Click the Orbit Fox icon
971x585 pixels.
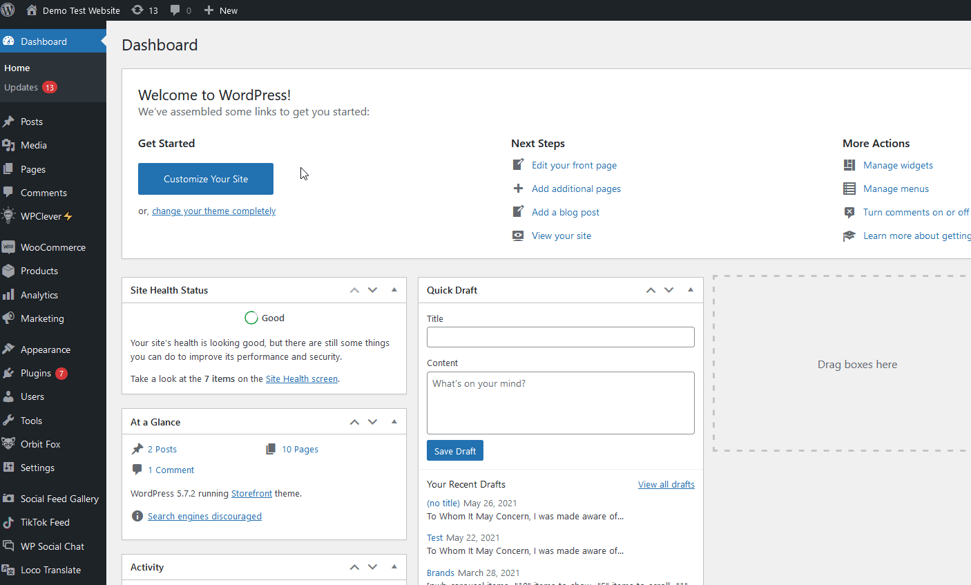8,444
